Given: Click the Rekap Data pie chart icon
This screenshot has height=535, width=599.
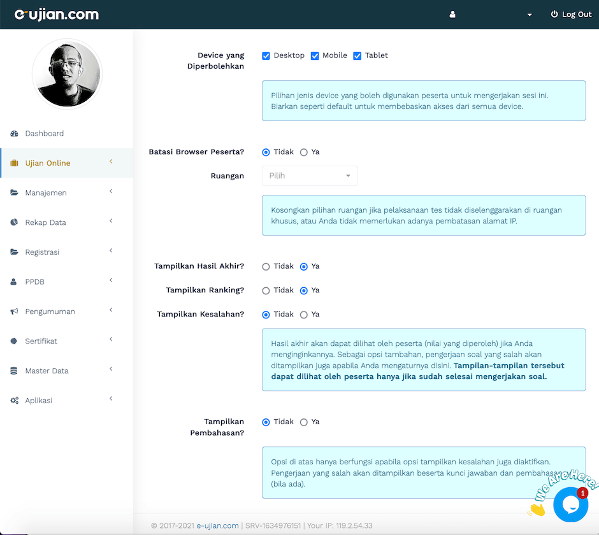Looking at the screenshot, I should click(14, 222).
